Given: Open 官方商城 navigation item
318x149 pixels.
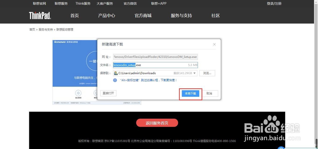Looking at the screenshot, I should [x=143, y=16].
